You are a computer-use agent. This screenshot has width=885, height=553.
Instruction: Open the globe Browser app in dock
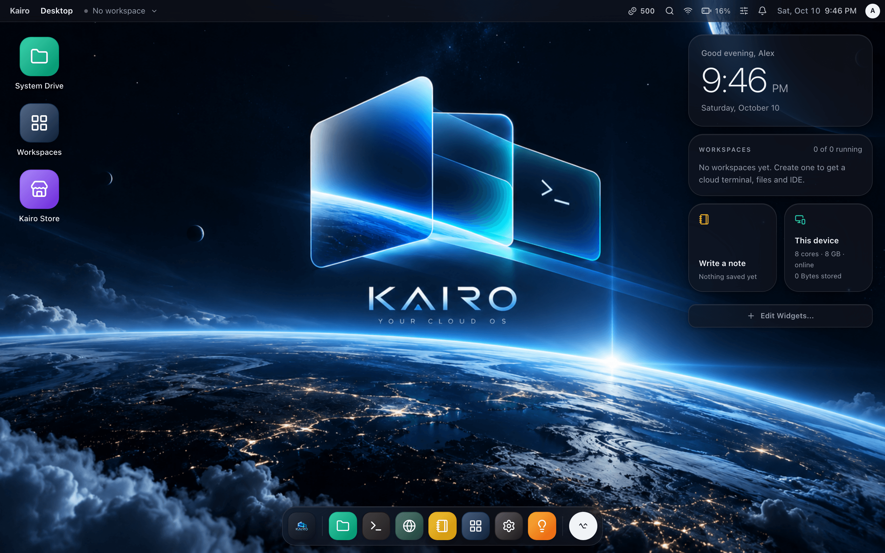409,526
